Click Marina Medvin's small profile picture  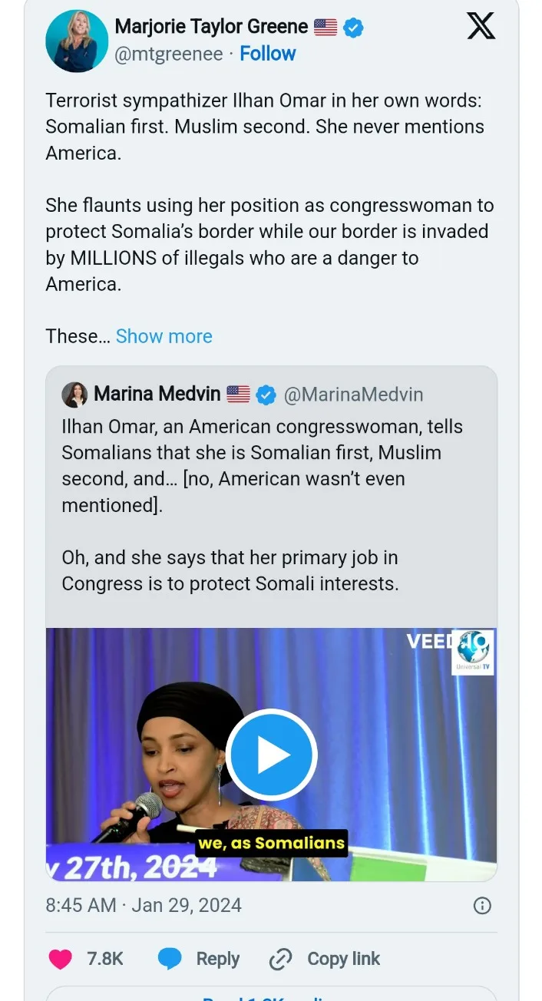(x=75, y=395)
